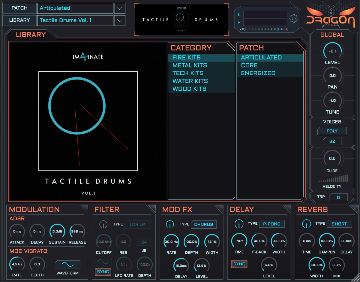This screenshot has width=360, height=282.
Task: Open the Mod Vibrato waveform selector
Action: click(67, 264)
